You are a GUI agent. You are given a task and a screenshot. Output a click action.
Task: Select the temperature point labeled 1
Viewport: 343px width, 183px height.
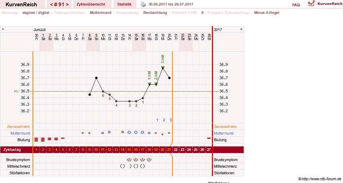click(x=143, y=98)
